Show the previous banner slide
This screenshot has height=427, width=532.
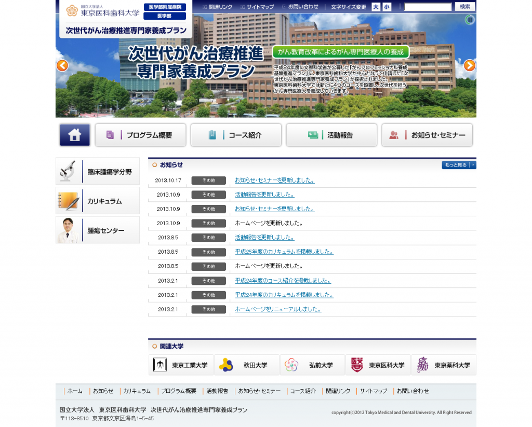pos(62,65)
